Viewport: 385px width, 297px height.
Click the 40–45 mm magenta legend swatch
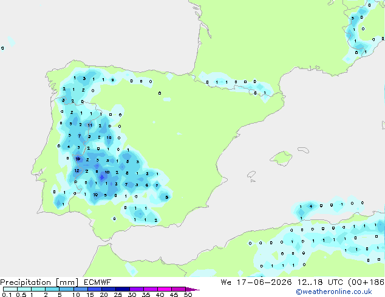coord(165,289)
